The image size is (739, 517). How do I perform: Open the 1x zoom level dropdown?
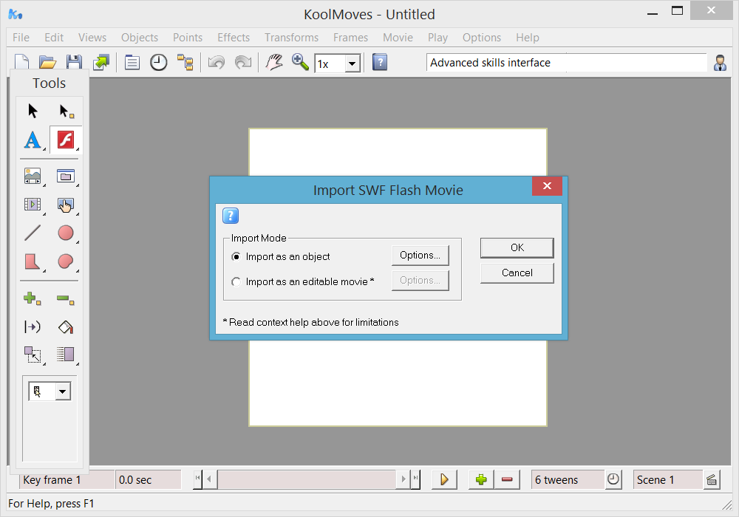pyautogui.click(x=352, y=64)
